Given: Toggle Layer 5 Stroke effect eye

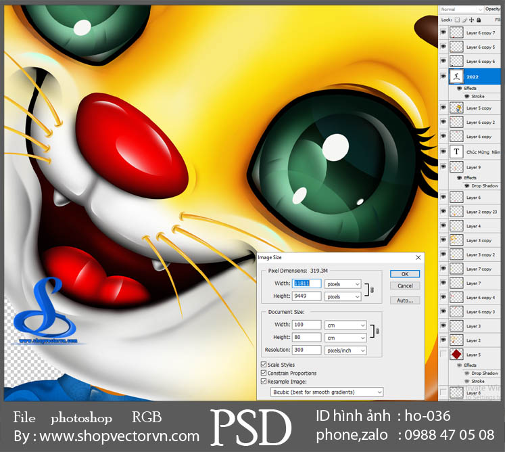Looking at the screenshot, I should coord(467,381).
